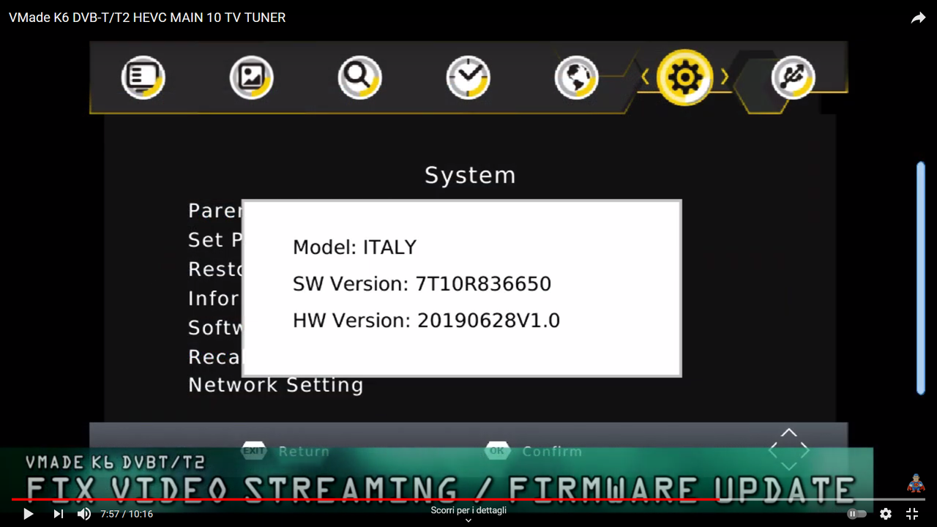The height and width of the screenshot is (527, 937).
Task: Expand 'Scorri per i dettagli' chevron
Action: 468,520
